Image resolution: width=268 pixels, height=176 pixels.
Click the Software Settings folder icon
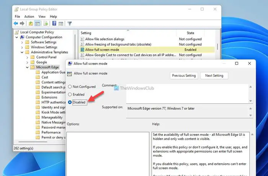coord(27,42)
